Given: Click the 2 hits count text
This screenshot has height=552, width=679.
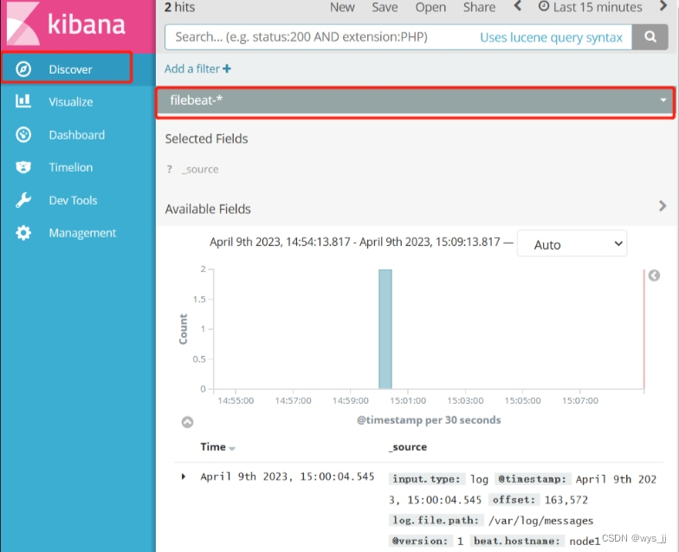Looking at the screenshot, I should click(179, 7).
